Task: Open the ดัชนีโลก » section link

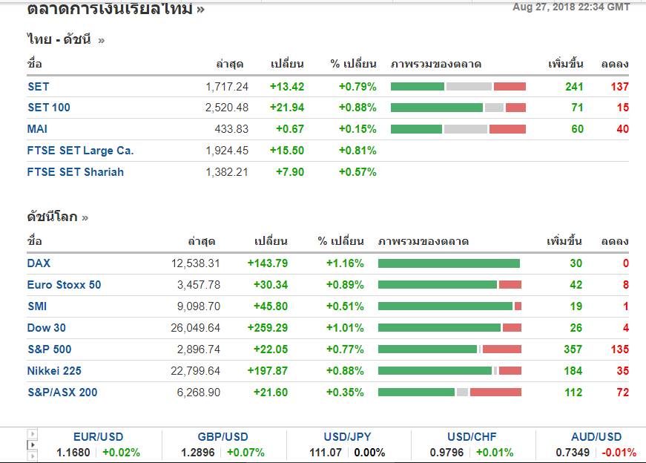Action: click(58, 217)
